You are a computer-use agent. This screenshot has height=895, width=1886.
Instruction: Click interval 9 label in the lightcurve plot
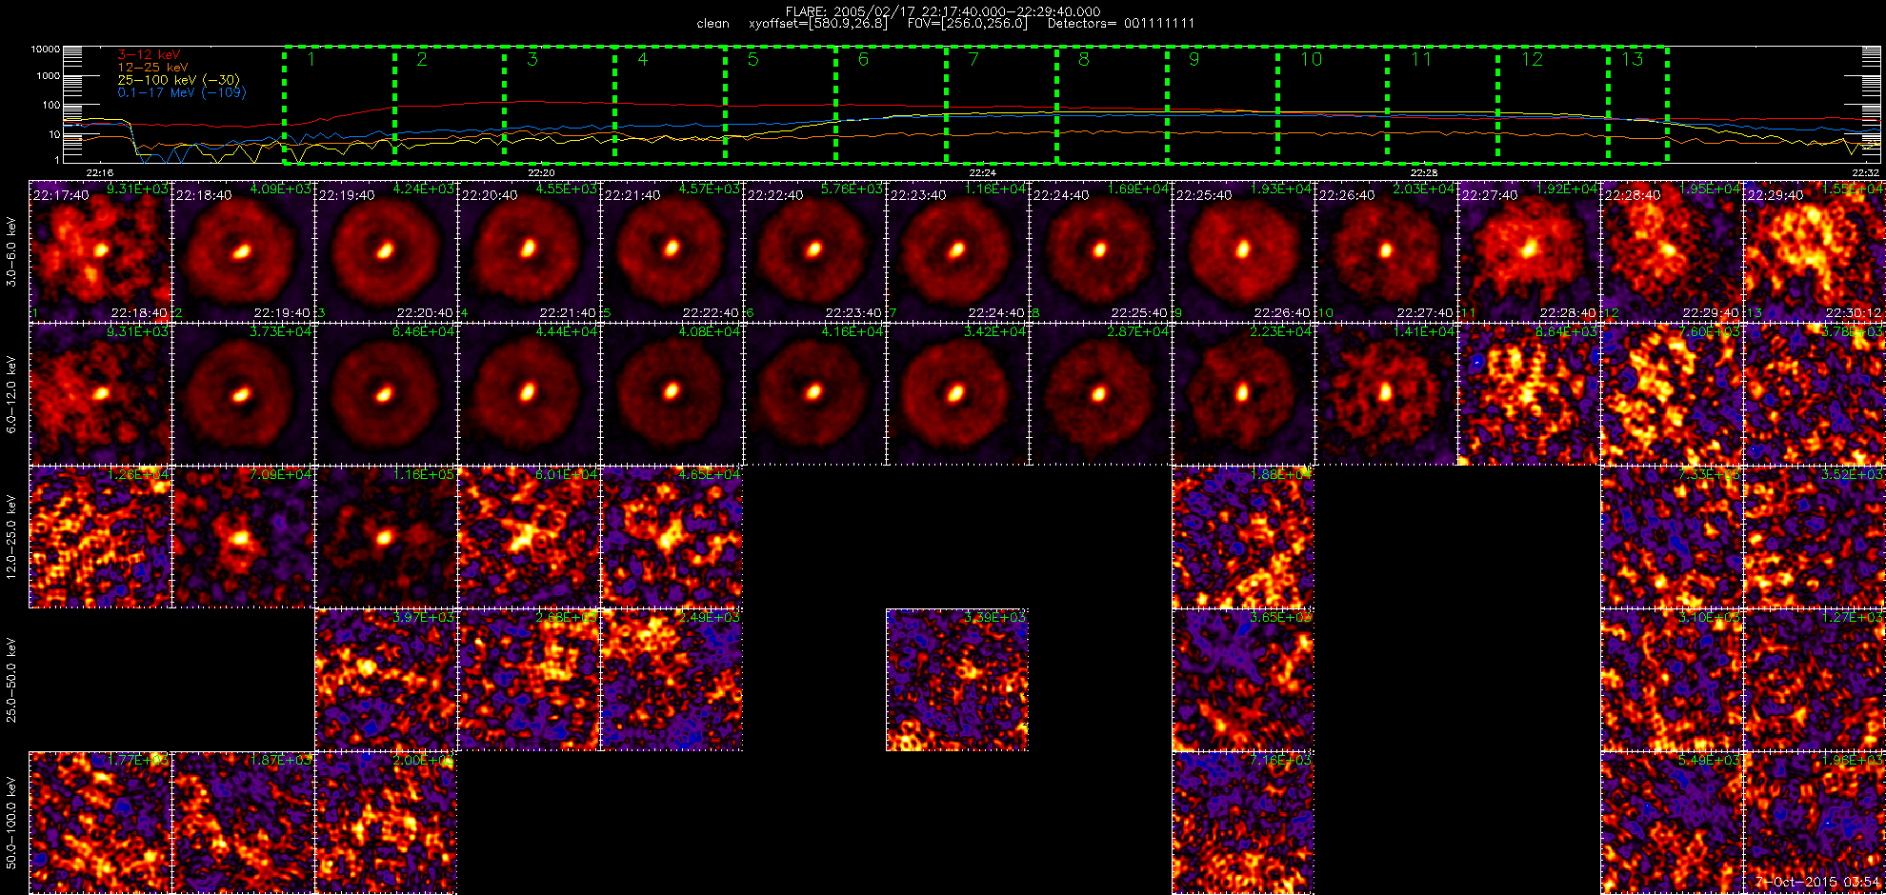[x=1194, y=59]
